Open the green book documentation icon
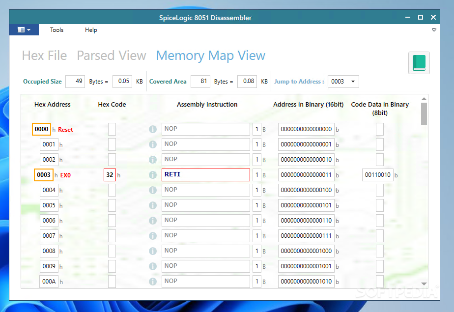Image resolution: width=454 pixels, height=312 pixels. 419,63
